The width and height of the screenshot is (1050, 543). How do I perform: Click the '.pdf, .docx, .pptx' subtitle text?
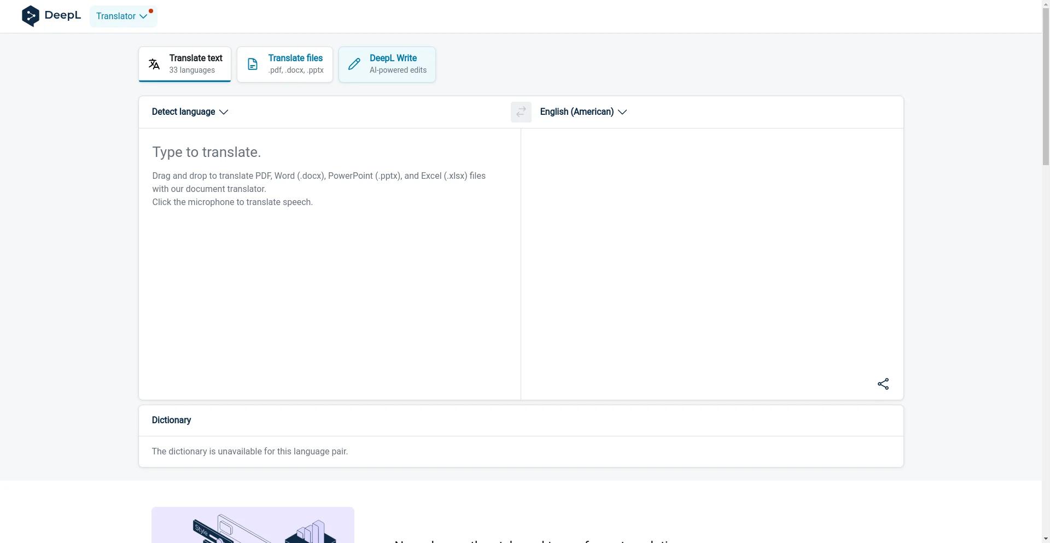tap(296, 70)
